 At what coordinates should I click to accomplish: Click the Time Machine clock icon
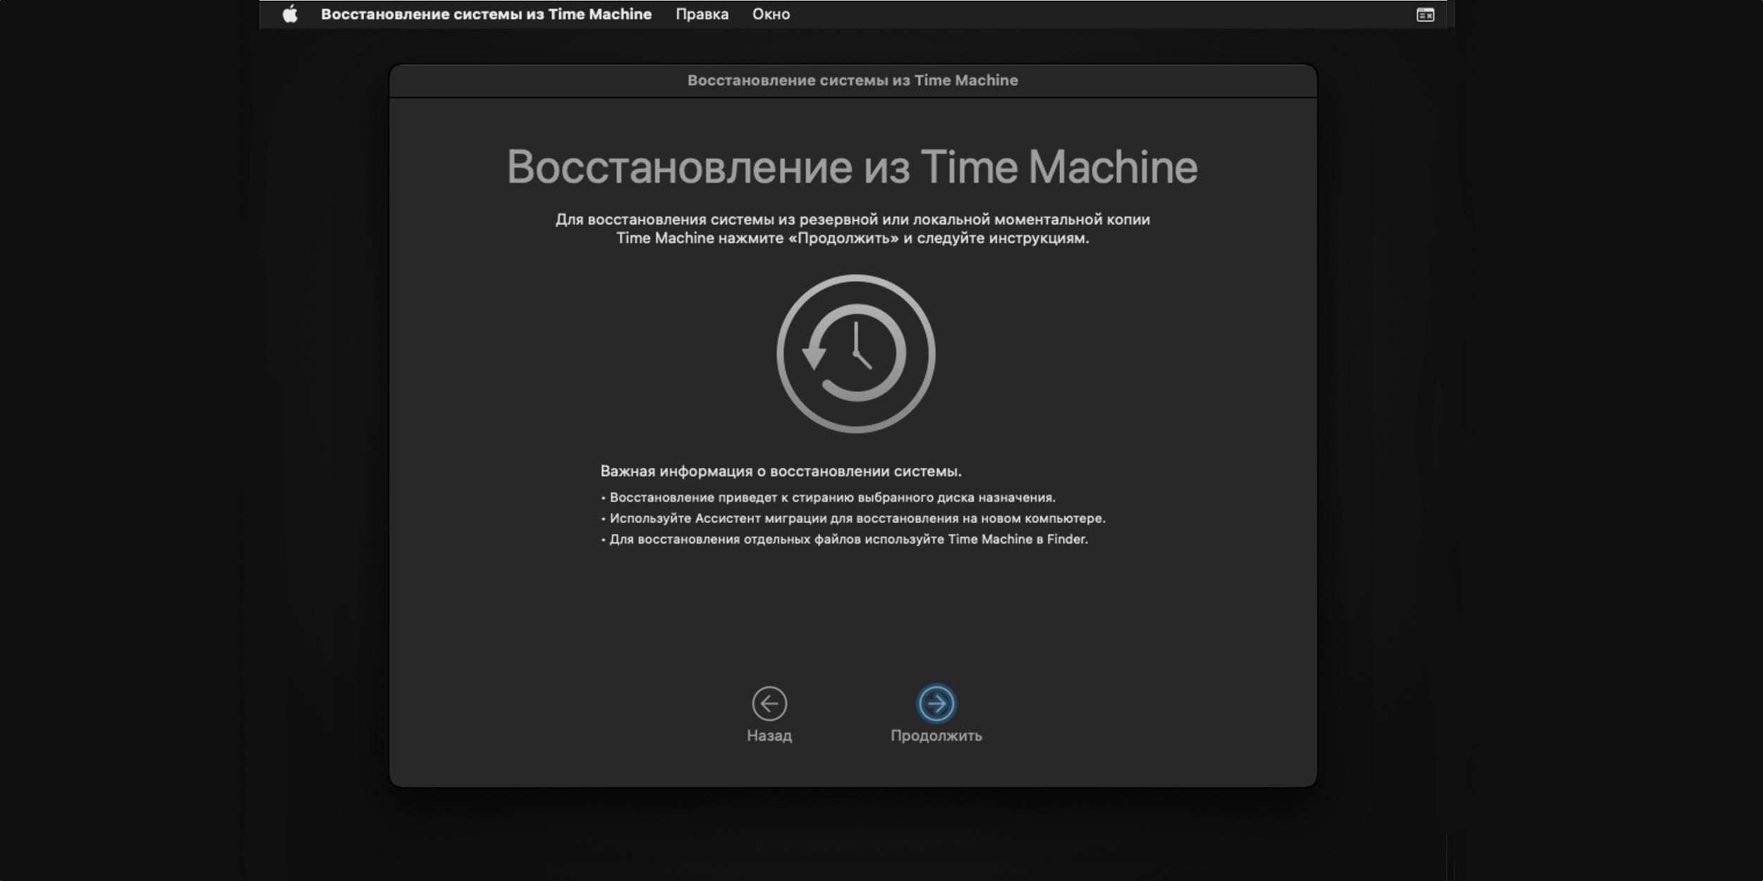click(855, 354)
